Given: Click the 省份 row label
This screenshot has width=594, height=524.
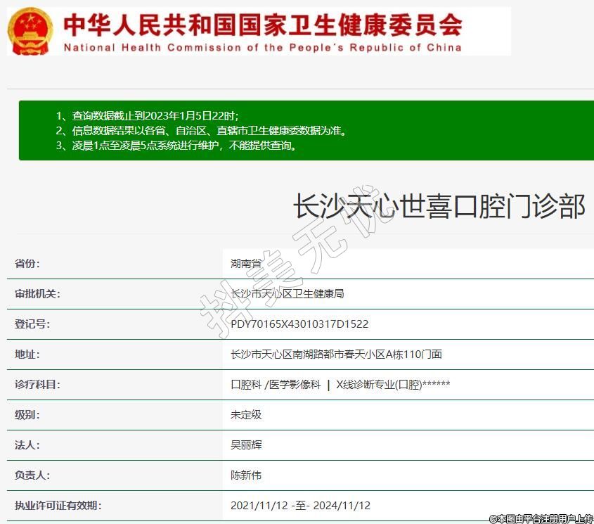Looking at the screenshot, I should (x=27, y=264).
